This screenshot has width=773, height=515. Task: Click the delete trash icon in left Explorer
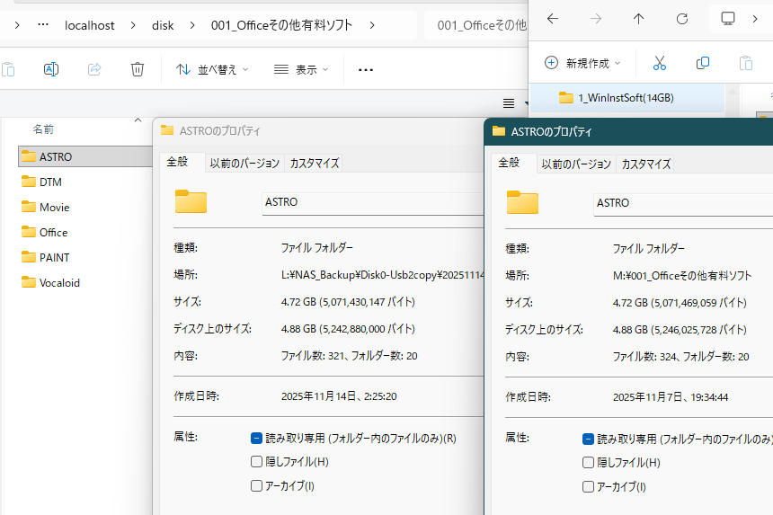click(x=138, y=69)
